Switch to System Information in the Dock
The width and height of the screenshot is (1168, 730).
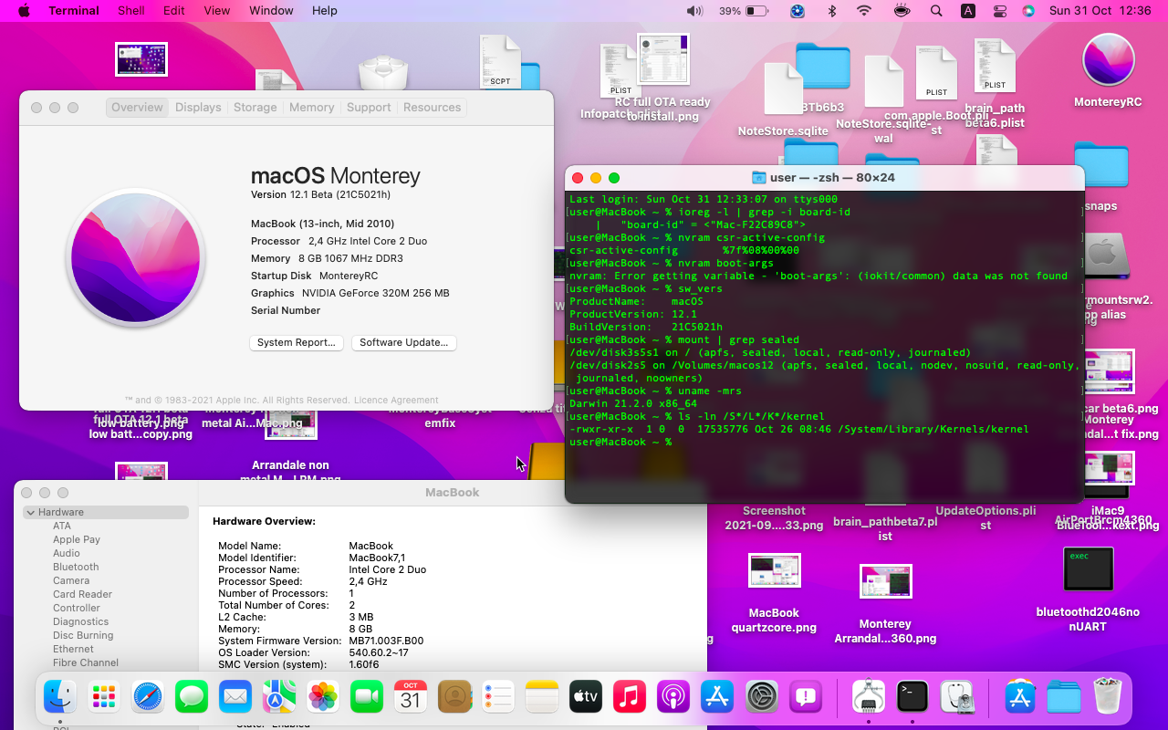[x=868, y=697]
